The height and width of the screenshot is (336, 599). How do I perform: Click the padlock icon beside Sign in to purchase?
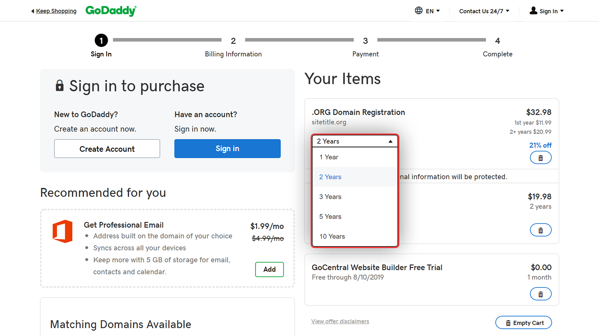point(59,86)
